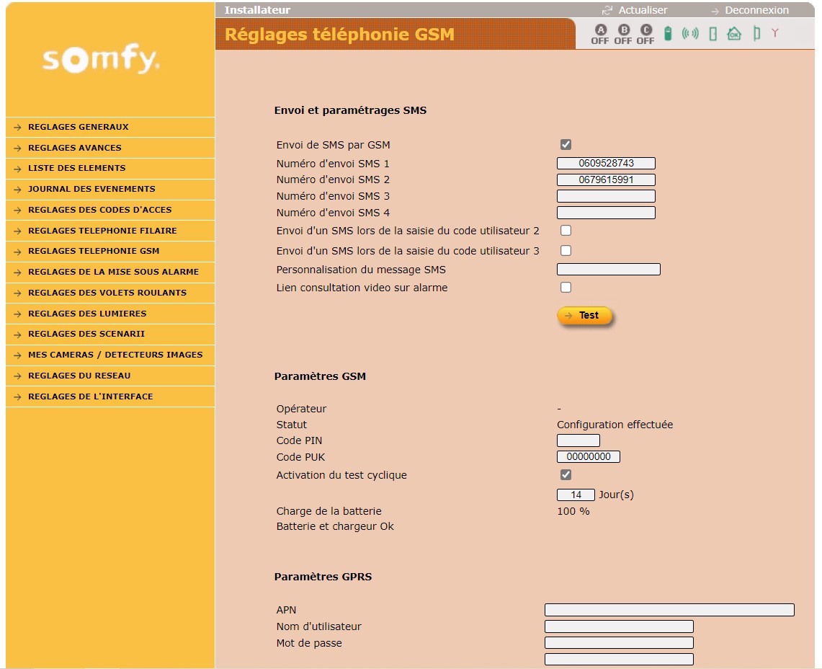Click the green battery status icon
The image size is (822, 669).
(x=668, y=34)
